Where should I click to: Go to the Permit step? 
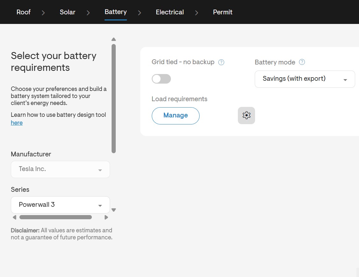pyautogui.click(x=223, y=12)
